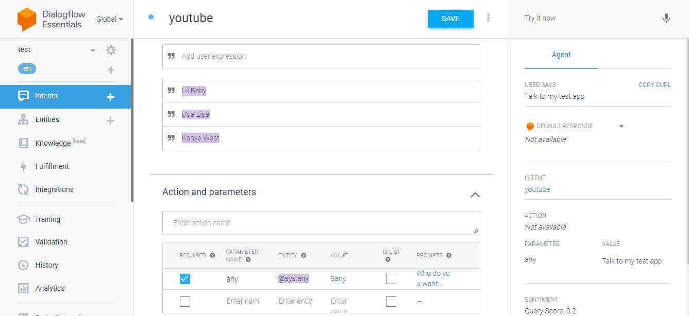This screenshot has width=689, height=316.
Task: Click the quote icon beside Dua Lipa
Action: (172, 114)
